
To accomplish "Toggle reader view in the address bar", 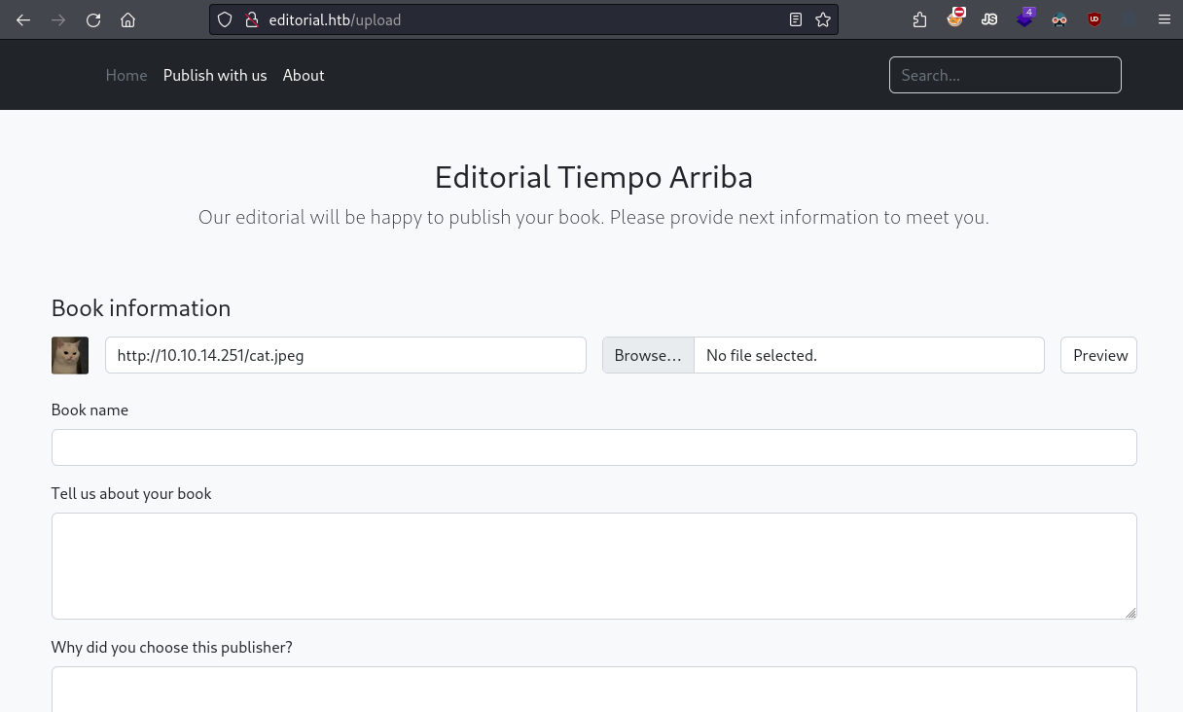I will pyautogui.click(x=796, y=19).
